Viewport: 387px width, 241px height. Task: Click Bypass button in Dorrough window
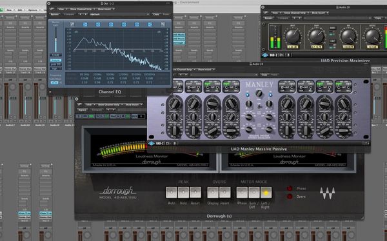pyautogui.click(x=82, y=110)
